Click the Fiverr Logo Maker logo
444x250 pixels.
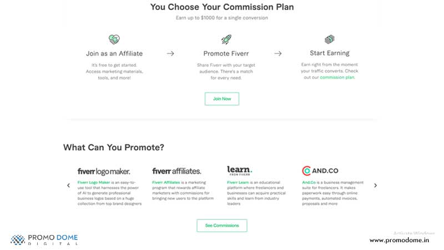click(104, 172)
